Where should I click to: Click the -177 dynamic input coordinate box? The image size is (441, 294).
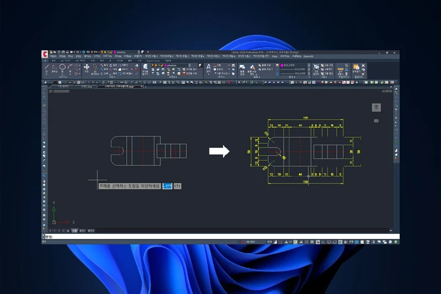coord(167,186)
